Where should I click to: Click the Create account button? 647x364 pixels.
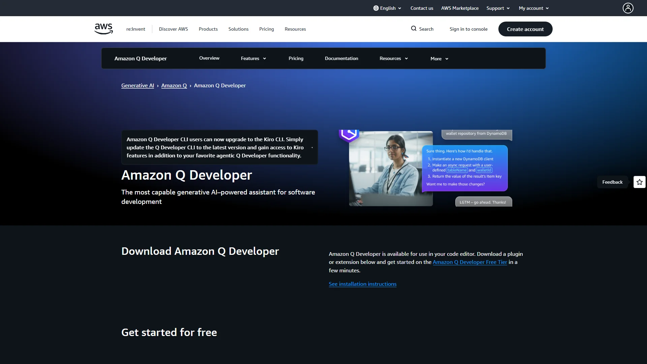(525, 29)
